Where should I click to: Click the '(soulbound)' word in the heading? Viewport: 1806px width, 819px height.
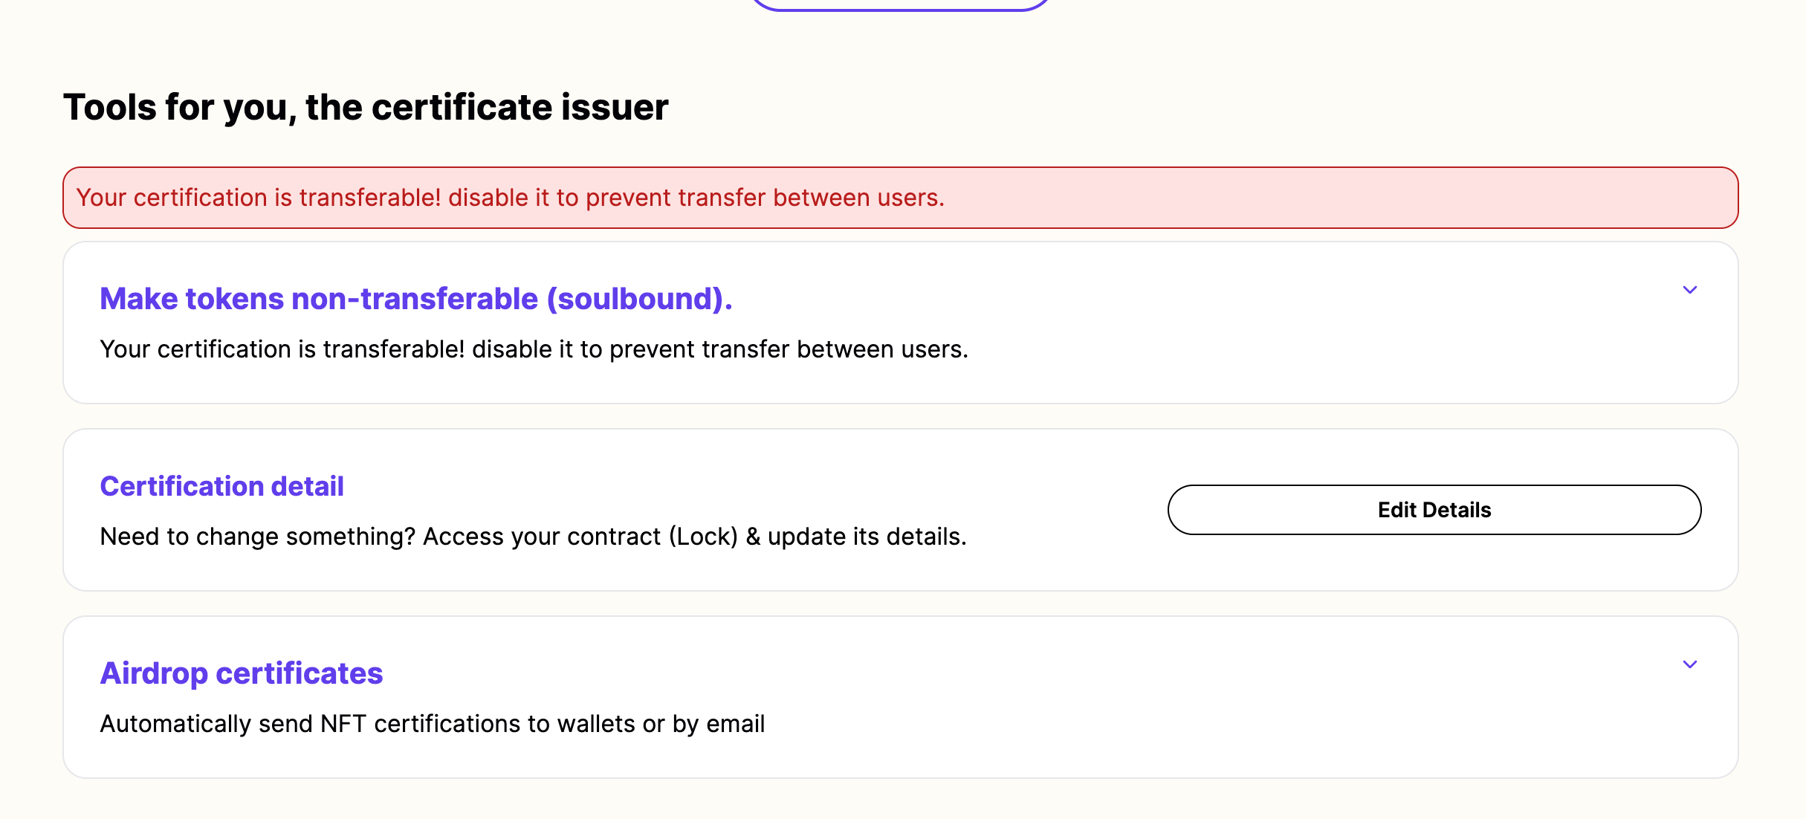click(639, 299)
